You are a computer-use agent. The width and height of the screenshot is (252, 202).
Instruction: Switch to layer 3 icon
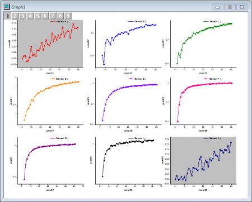pos(22,16)
